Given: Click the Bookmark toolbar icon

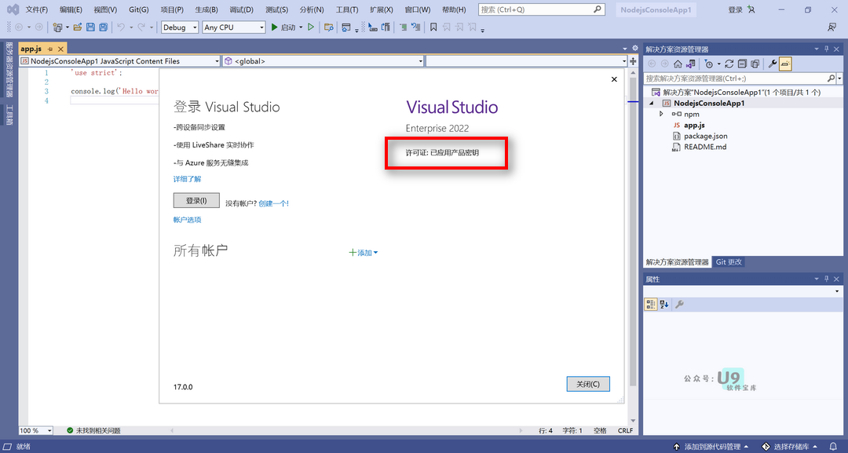Looking at the screenshot, I should (433, 27).
